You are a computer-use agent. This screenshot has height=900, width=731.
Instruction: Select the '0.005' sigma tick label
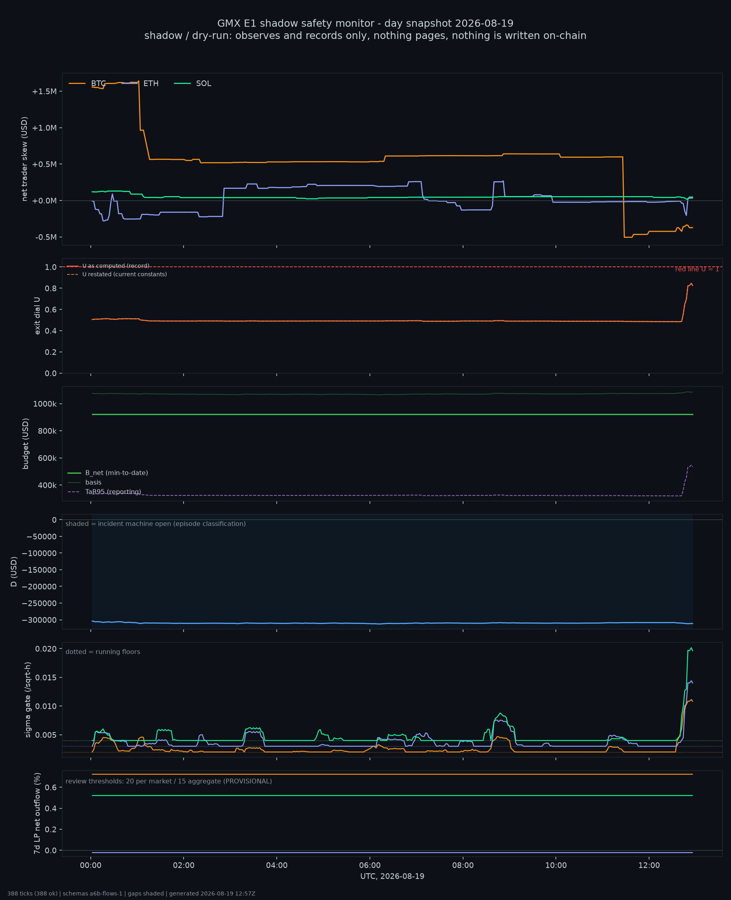tap(46, 735)
